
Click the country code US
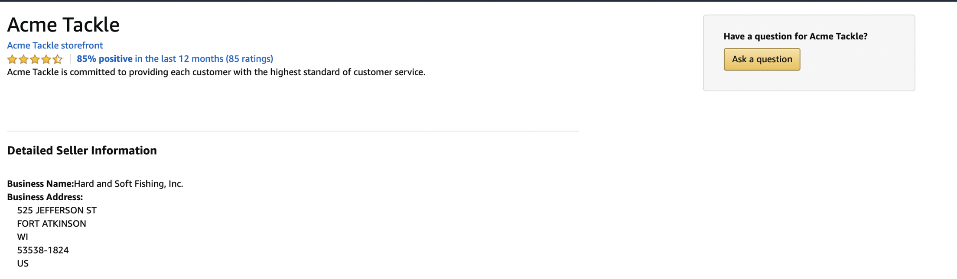[x=23, y=263]
